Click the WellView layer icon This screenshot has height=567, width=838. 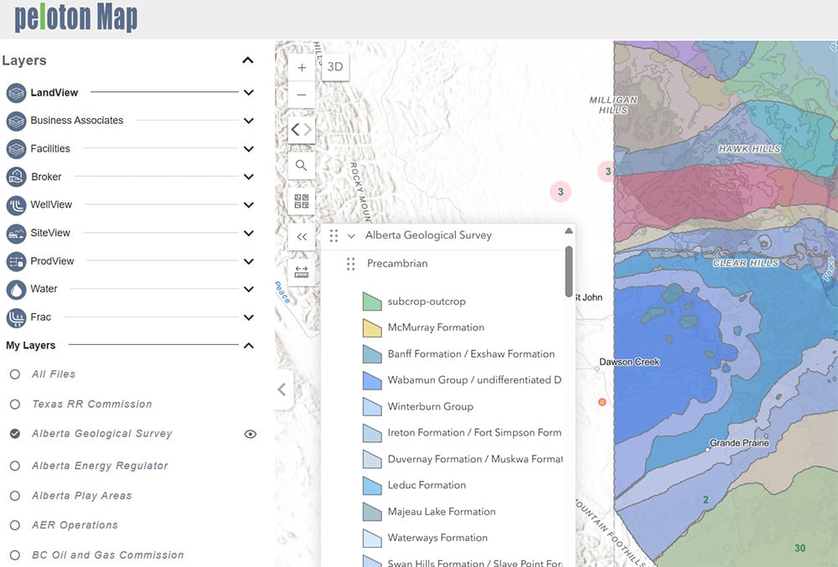point(17,205)
